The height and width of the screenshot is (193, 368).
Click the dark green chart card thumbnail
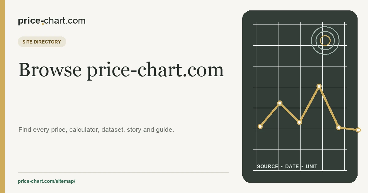click(x=300, y=96)
